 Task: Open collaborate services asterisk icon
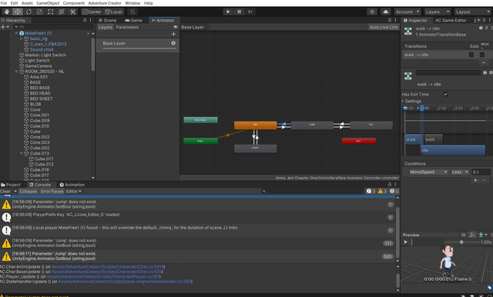[372, 12]
